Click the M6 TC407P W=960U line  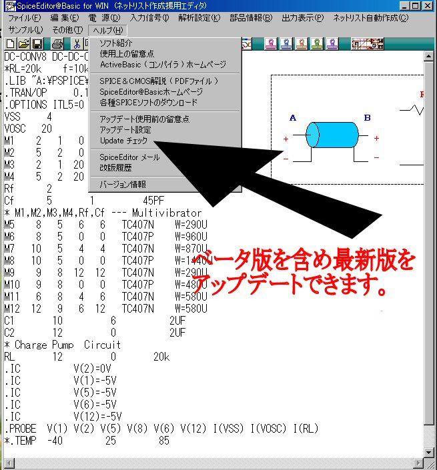tap(106, 237)
